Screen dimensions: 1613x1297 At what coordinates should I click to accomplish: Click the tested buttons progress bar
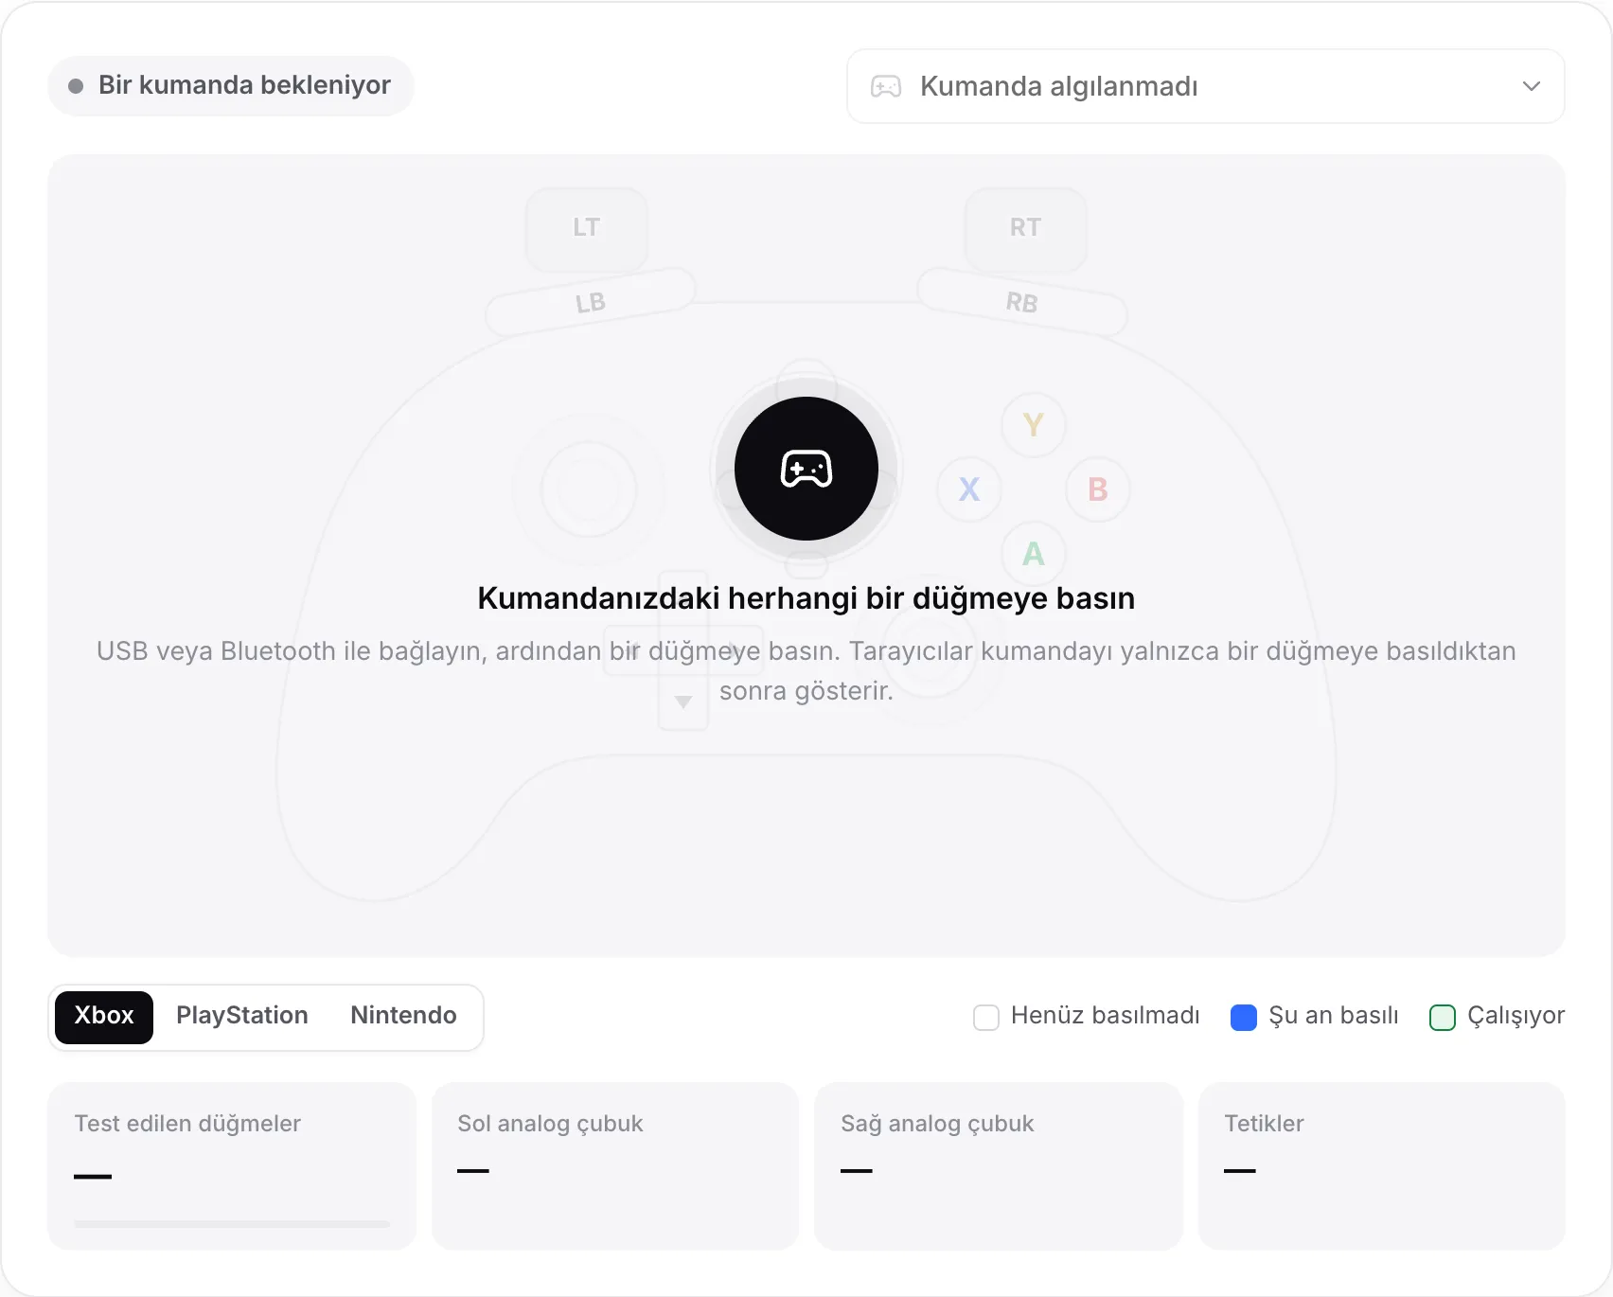[x=232, y=1224]
